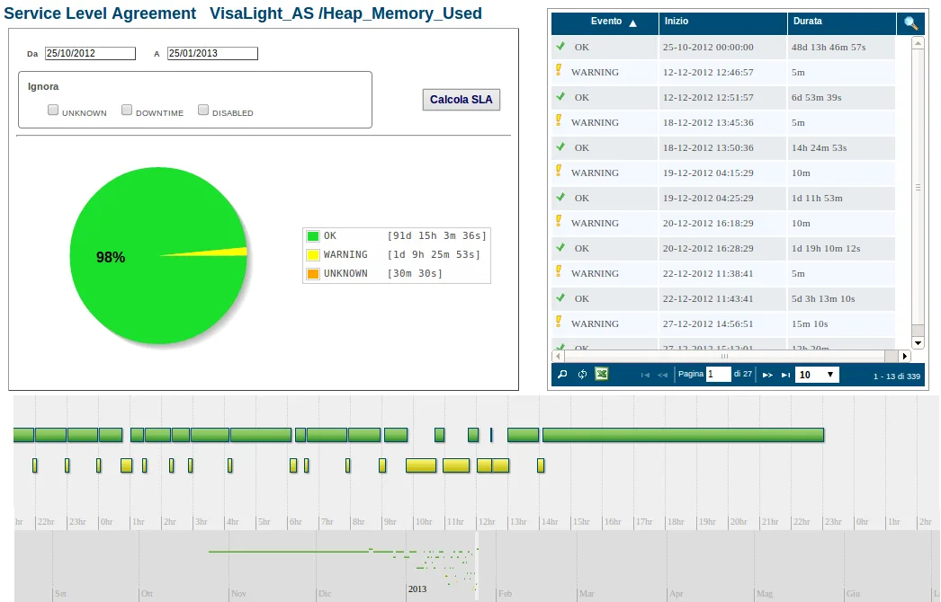Enable the UNKNOWN ignore checkbox

coord(53,110)
